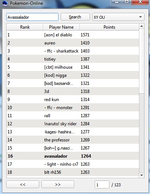Click points value 1284
The image size is (150, 194).
(85, 124)
